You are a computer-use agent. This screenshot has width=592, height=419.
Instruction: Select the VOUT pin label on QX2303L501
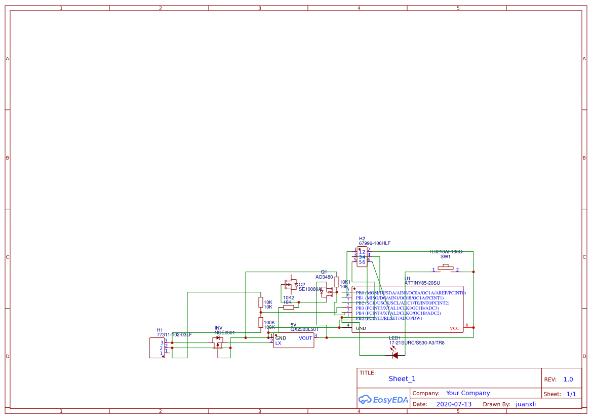pos(304,338)
